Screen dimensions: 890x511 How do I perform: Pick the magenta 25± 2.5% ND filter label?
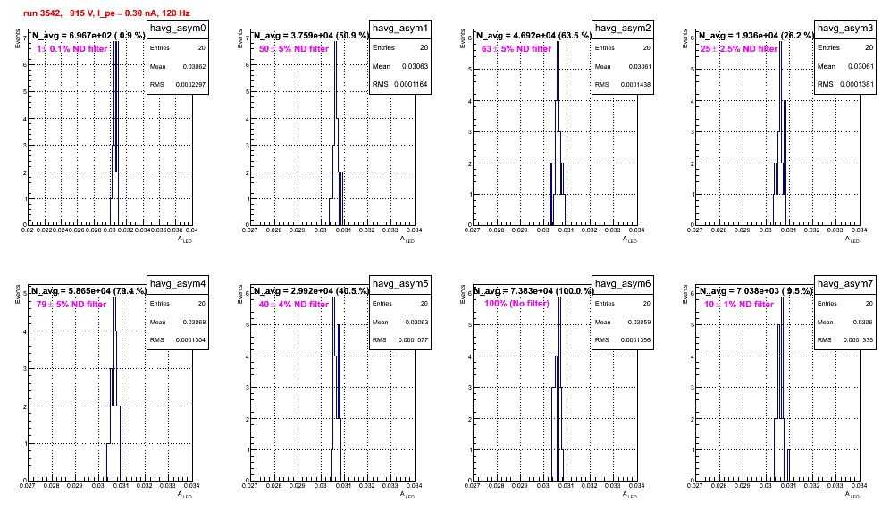point(739,49)
